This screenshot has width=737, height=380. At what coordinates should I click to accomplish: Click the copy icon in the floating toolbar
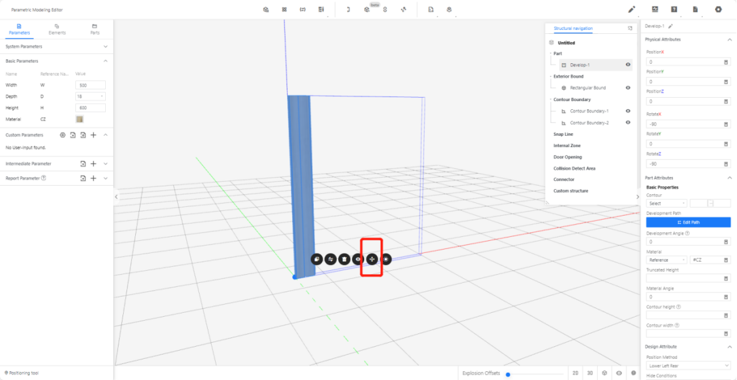click(316, 259)
